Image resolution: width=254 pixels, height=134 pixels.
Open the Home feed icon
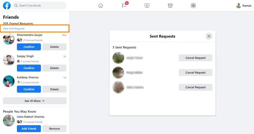[101, 5]
